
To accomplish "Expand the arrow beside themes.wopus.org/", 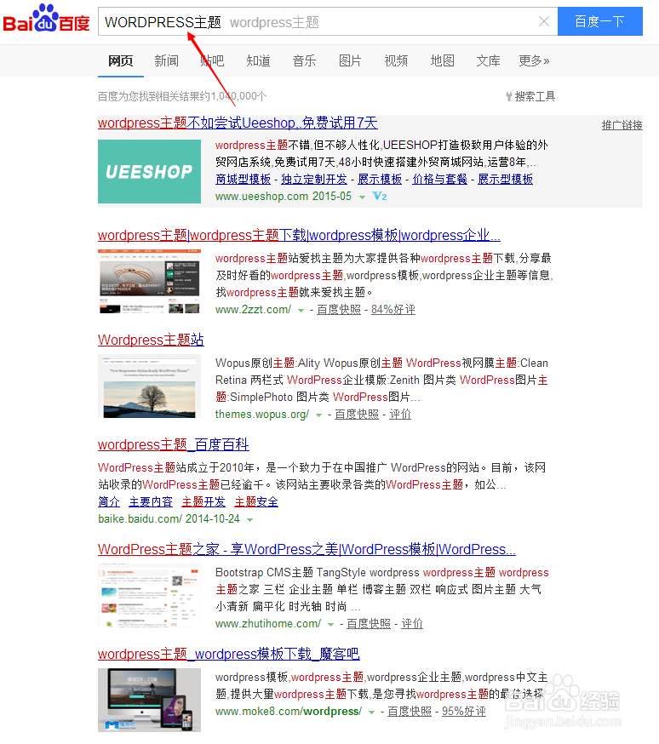I will (x=318, y=415).
